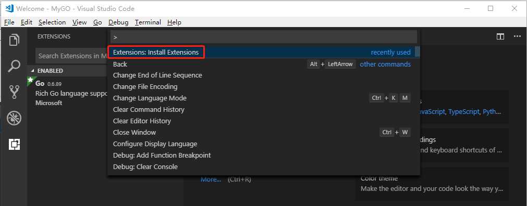
Task: Click the VS Code logo in title bar
Action: tap(9, 8)
